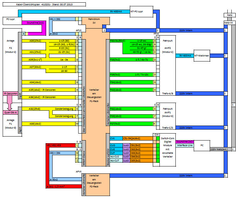The image size is (239, 200).
Task: Click the Interface-Line label
Action: (x=185, y=146)
